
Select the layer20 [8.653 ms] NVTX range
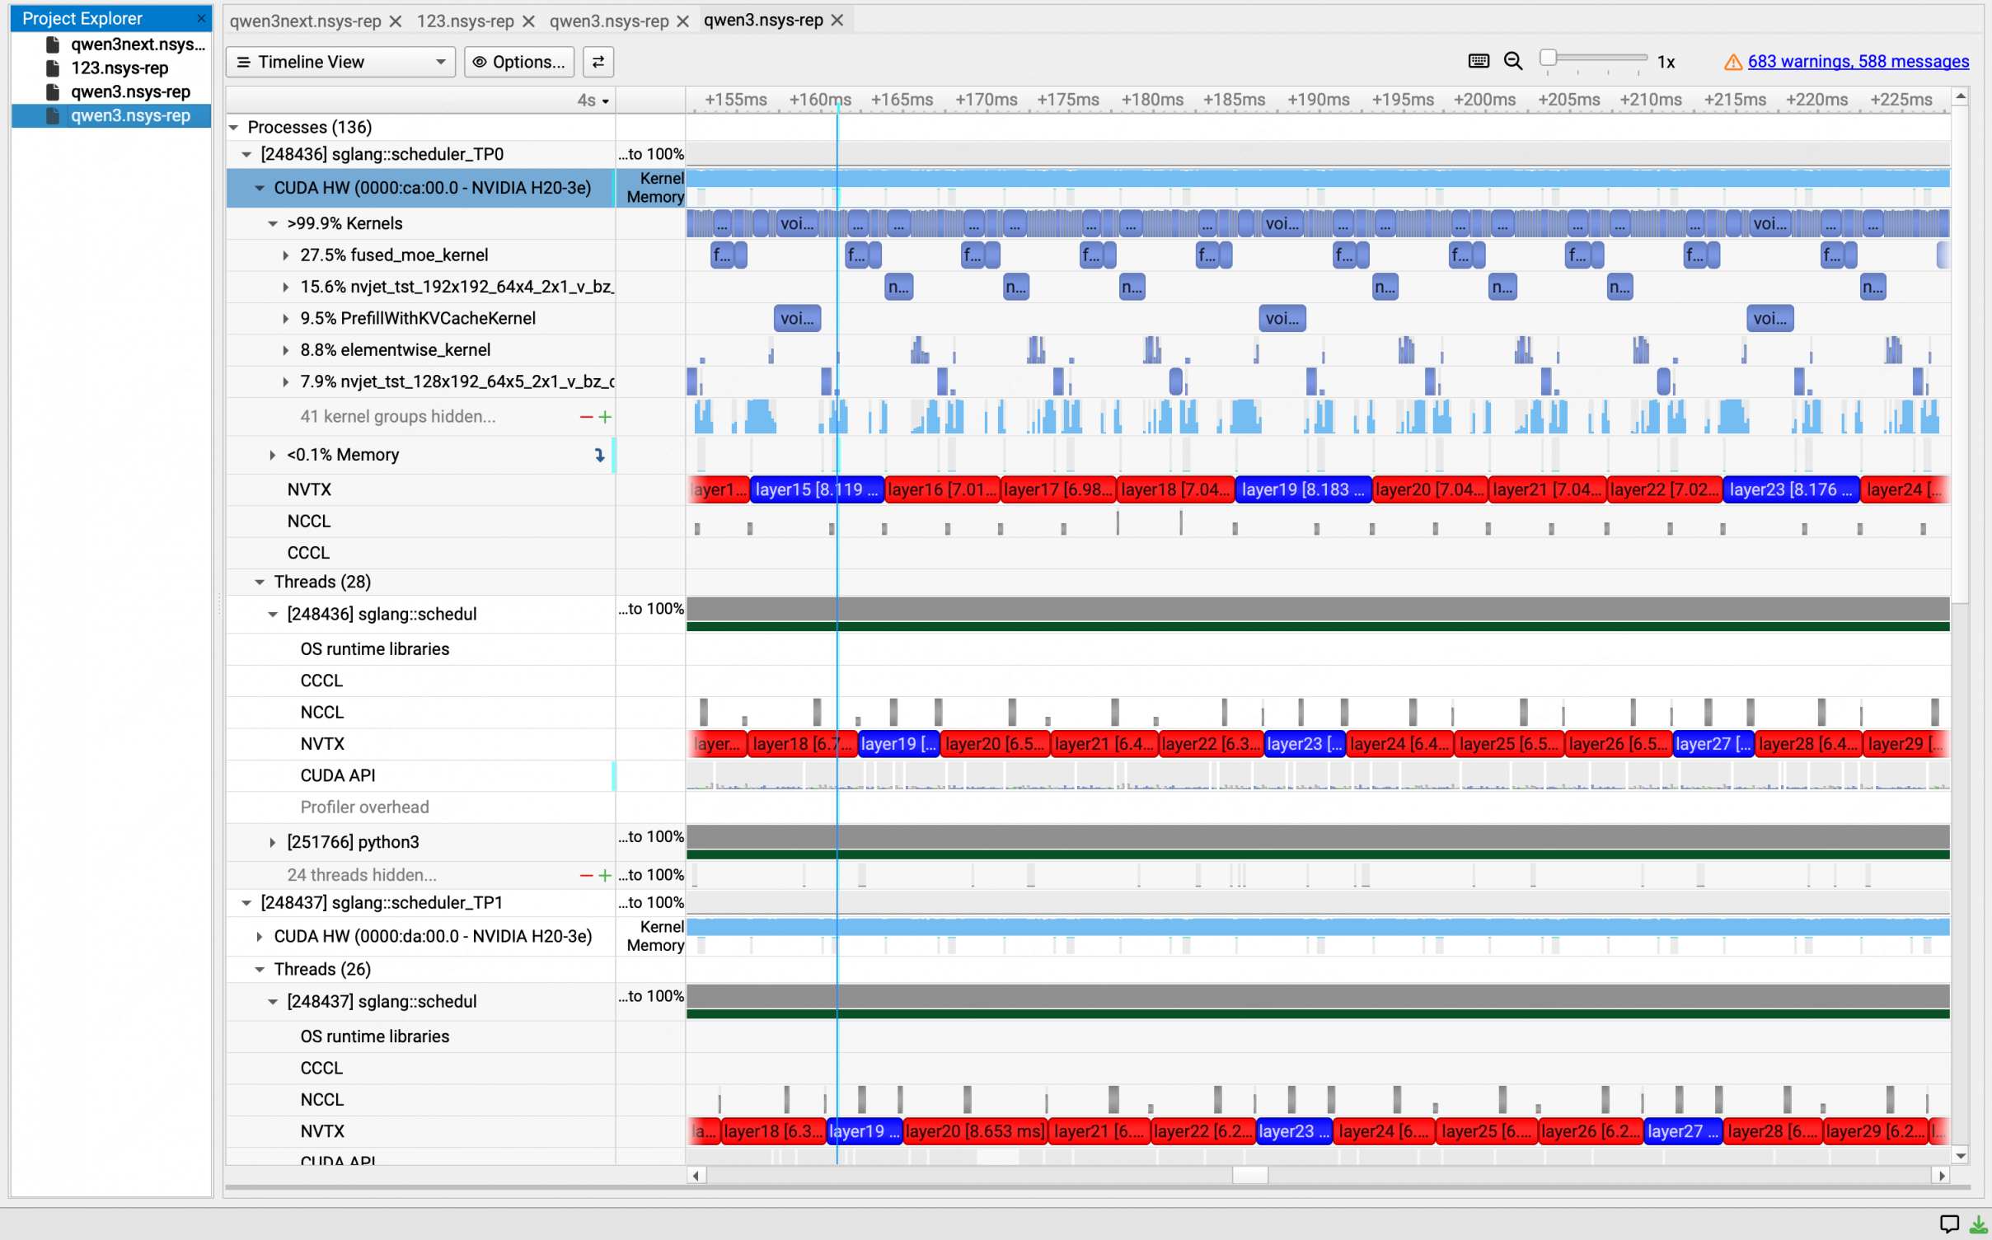click(975, 1131)
